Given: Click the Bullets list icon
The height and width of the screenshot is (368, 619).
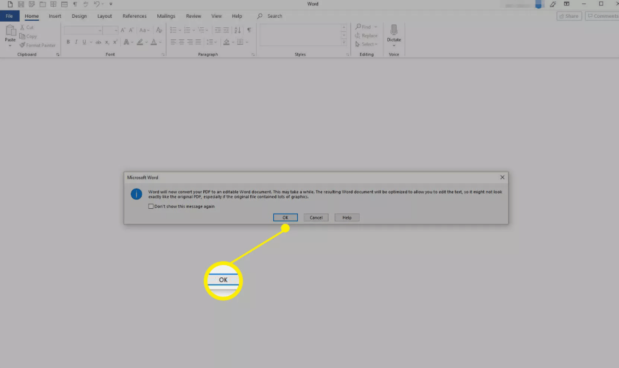Looking at the screenshot, I should (x=173, y=30).
